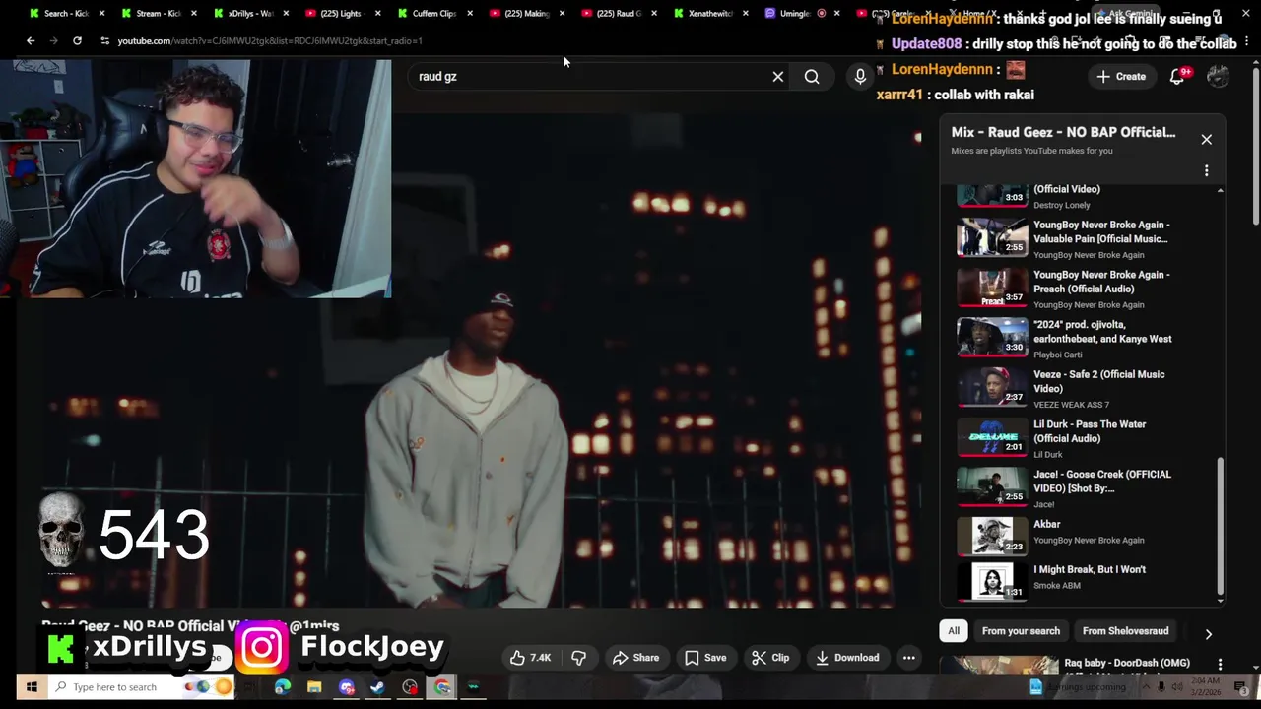Show more filter chips with right chevron
The height and width of the screenshot is (709, 1261).
tap(1209, 634)
